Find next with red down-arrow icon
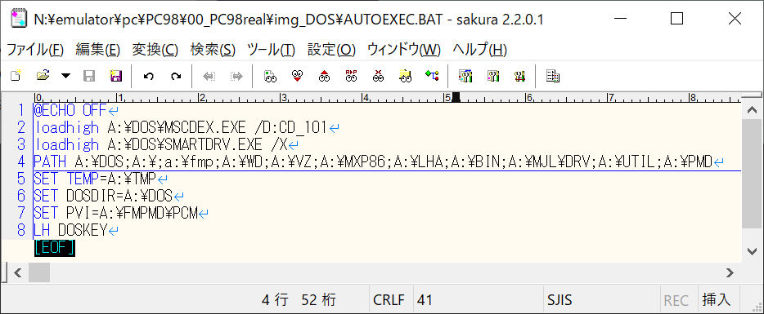 tap(297, 75)
